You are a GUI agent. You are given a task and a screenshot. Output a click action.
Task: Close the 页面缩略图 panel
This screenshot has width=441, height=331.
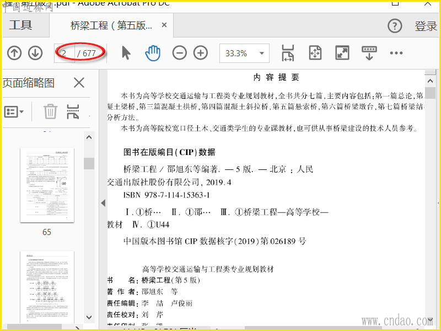(x=79, y=83)
